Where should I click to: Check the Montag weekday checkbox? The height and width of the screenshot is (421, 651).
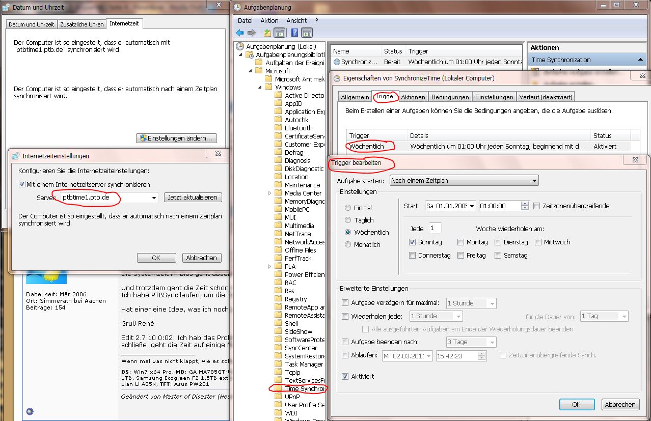[461, 242]
